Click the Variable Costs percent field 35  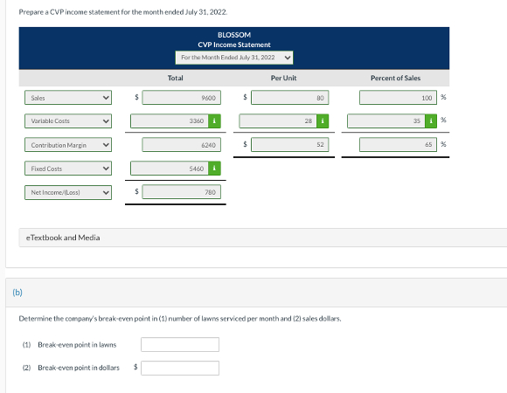386,121
